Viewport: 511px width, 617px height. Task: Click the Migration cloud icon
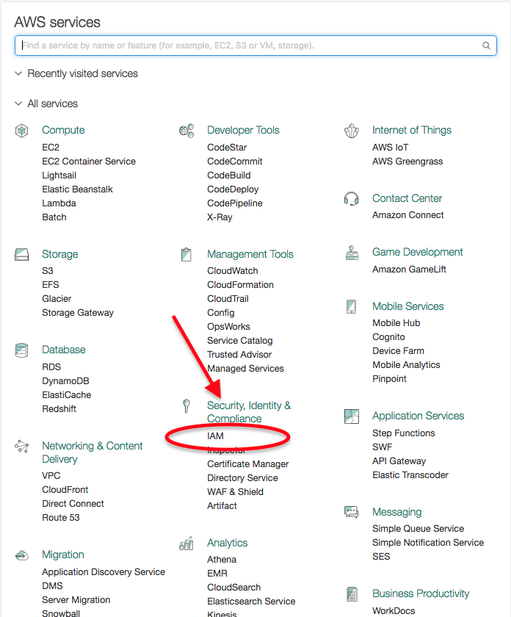pos(21,555)
